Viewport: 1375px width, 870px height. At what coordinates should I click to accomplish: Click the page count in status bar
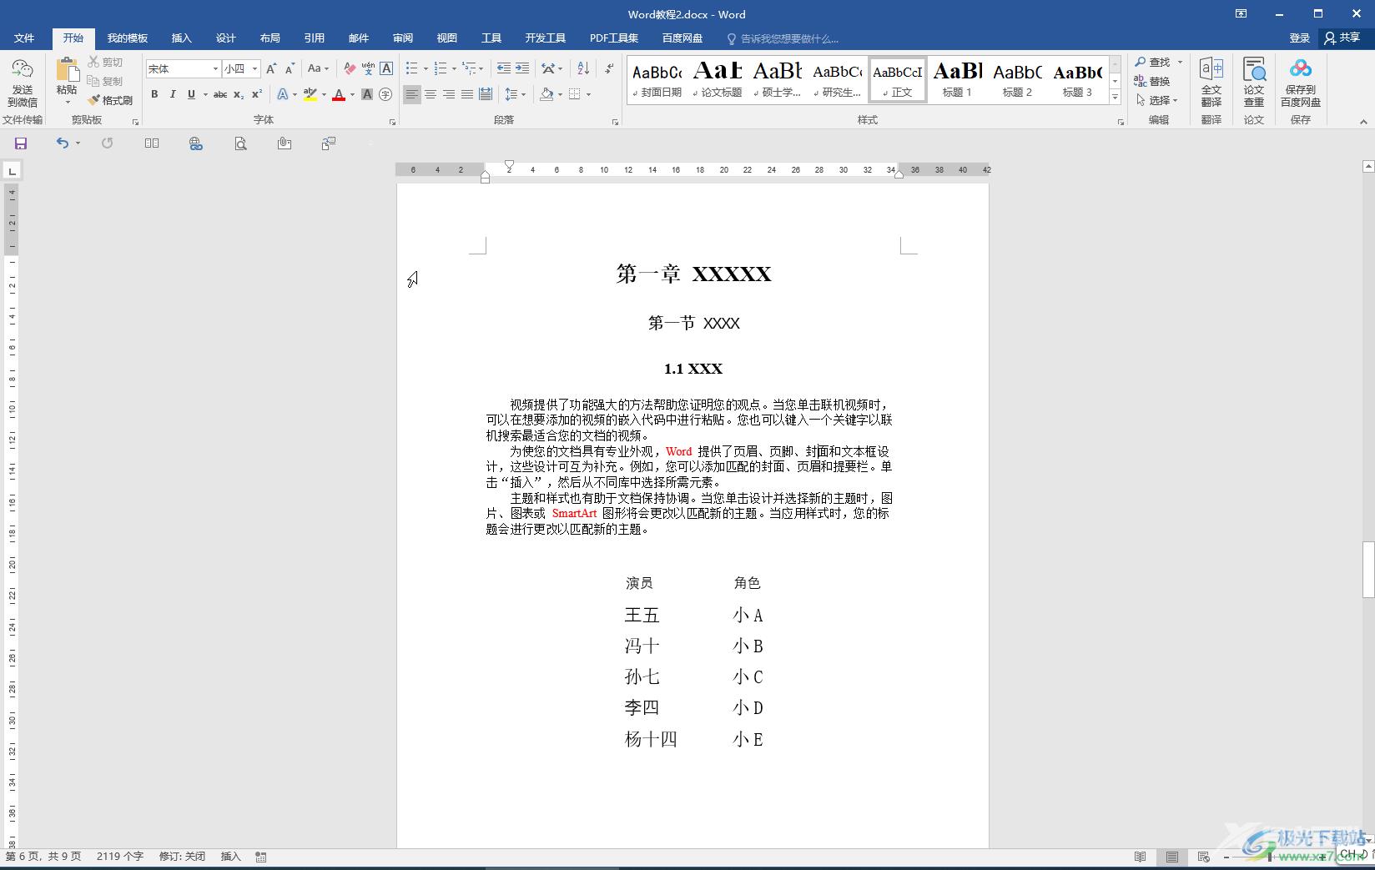coord(43,857)
